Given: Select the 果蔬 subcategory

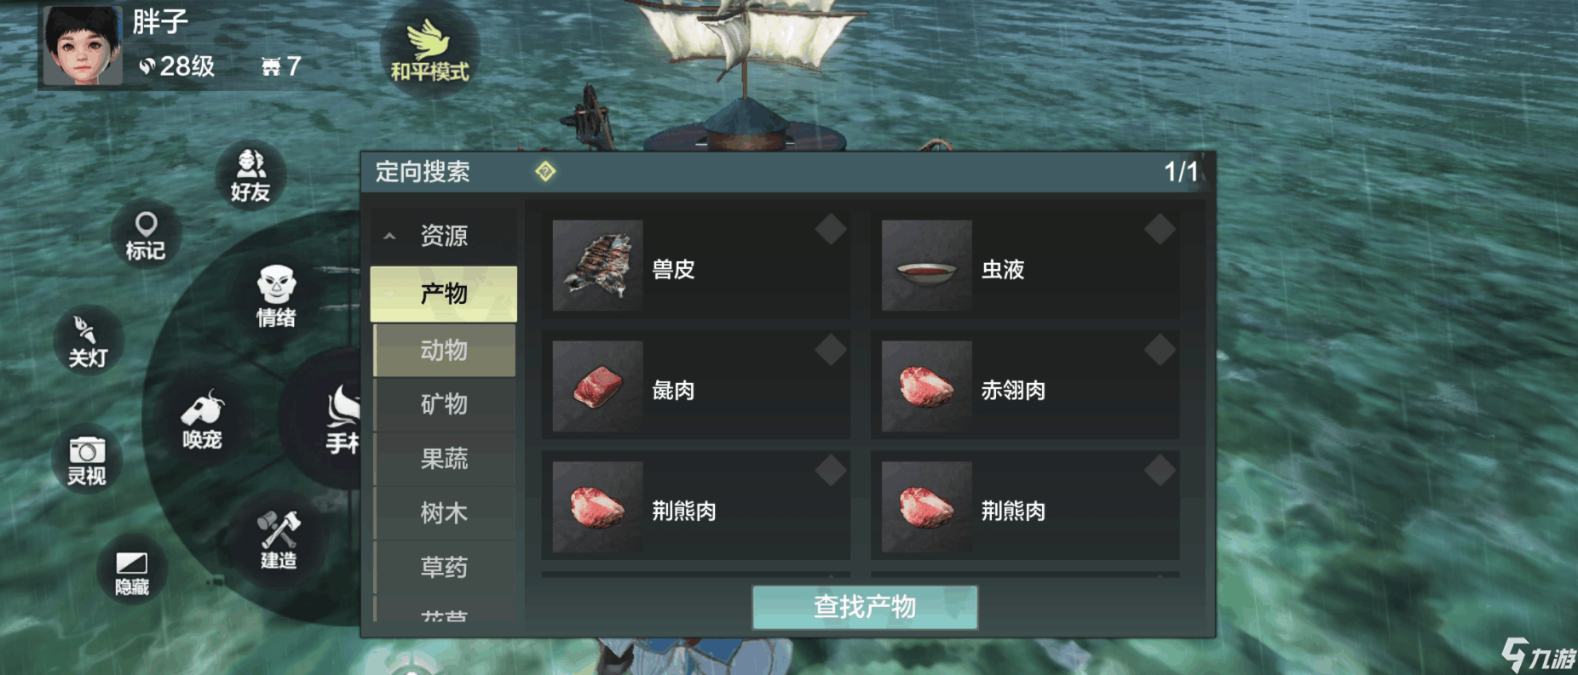Looking at the screenshot, I should click(x=444, y=459).
